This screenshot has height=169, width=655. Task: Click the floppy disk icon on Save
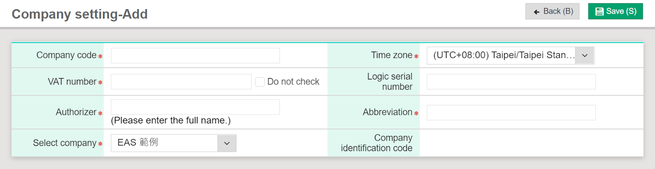[x=599, y=11]
